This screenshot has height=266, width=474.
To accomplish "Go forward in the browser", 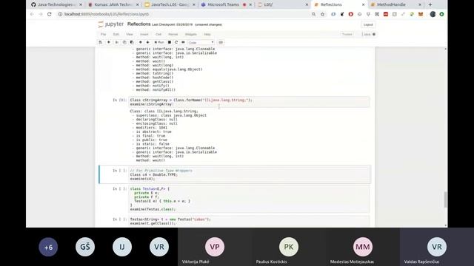I will (x=41, y=14).
